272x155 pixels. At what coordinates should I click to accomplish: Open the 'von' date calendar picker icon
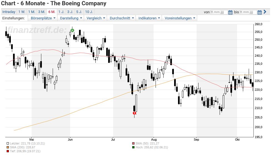[x=230, y=12]
